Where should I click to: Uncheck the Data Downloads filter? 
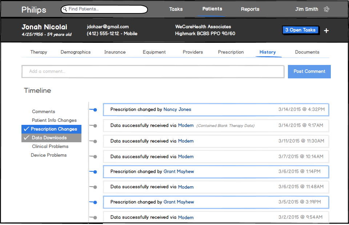coord(51,138)
